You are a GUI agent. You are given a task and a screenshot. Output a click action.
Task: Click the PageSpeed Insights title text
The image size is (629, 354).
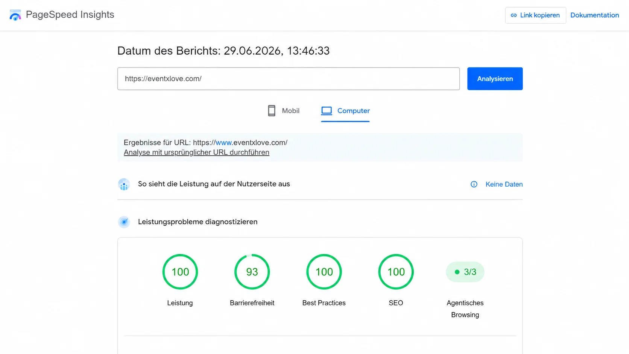pos(70,15)
